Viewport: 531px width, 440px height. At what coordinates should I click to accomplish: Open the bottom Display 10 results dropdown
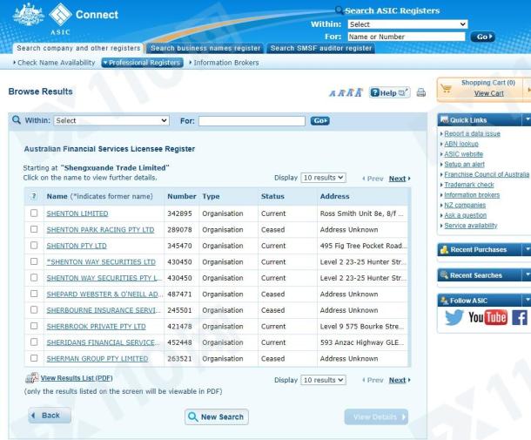(324, 380)
